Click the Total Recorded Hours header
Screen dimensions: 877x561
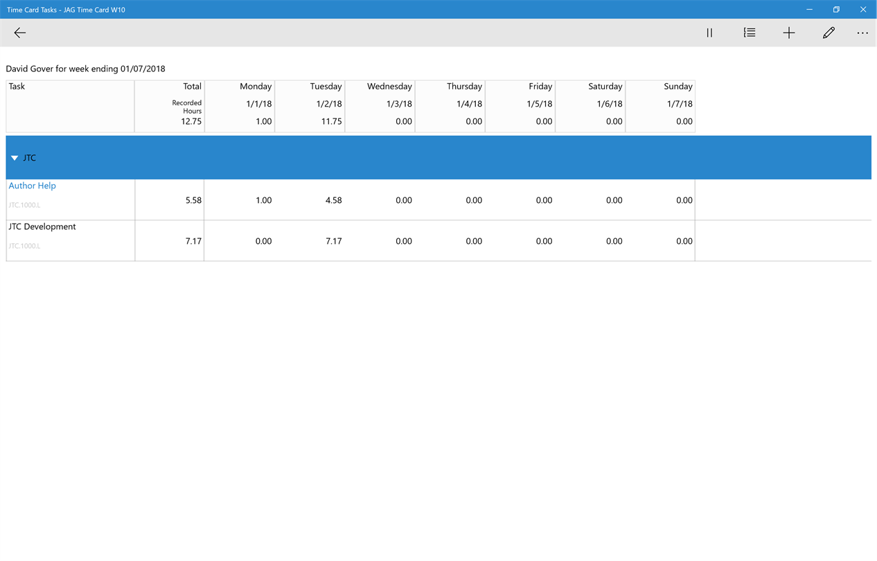(170, 107)
